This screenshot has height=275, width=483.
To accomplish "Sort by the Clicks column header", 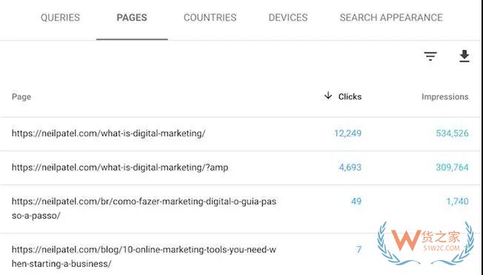I will coord(350,97).
